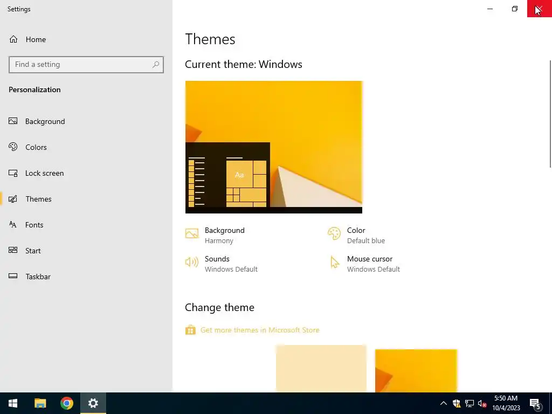Click the yellow Background image icon

[x=192, y=233]
